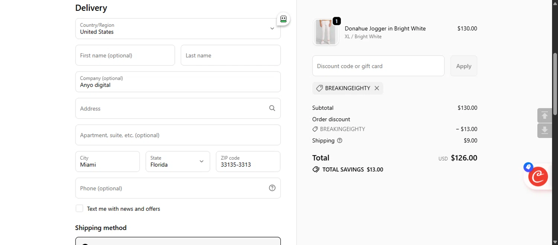Click the 'Order discount' label
The height and width of the screenshot is (245, 558).
331,120
